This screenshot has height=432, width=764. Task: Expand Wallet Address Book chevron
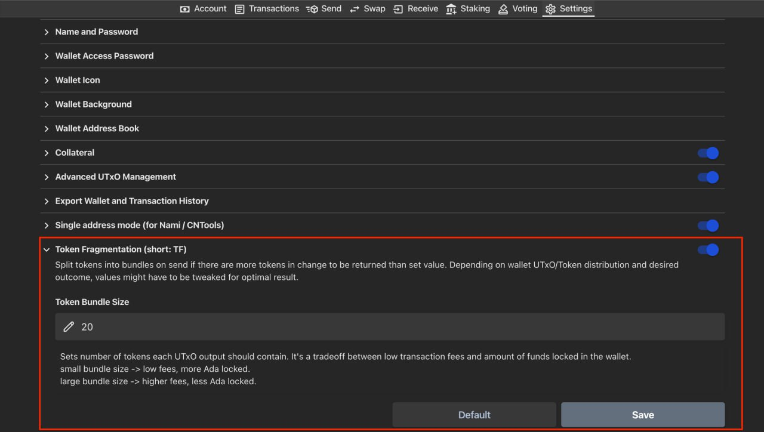(x=47, y=128)
